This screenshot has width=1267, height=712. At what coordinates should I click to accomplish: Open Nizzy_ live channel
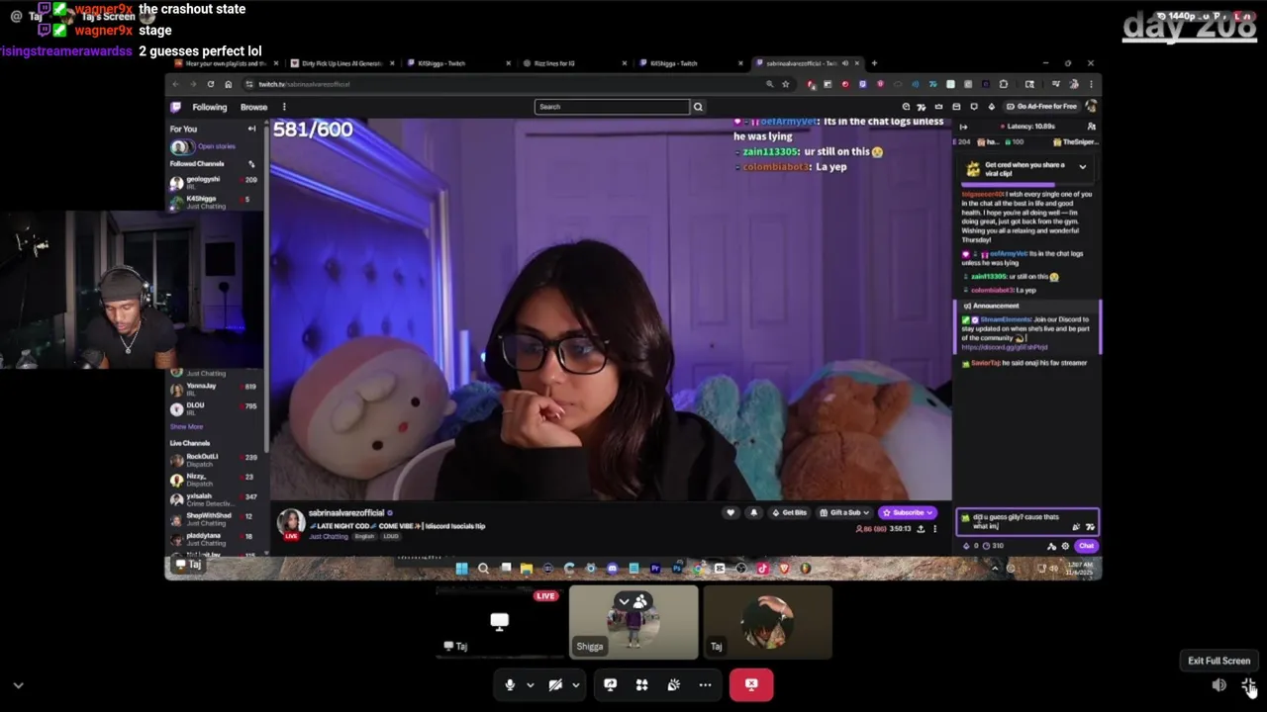[213, 479]
